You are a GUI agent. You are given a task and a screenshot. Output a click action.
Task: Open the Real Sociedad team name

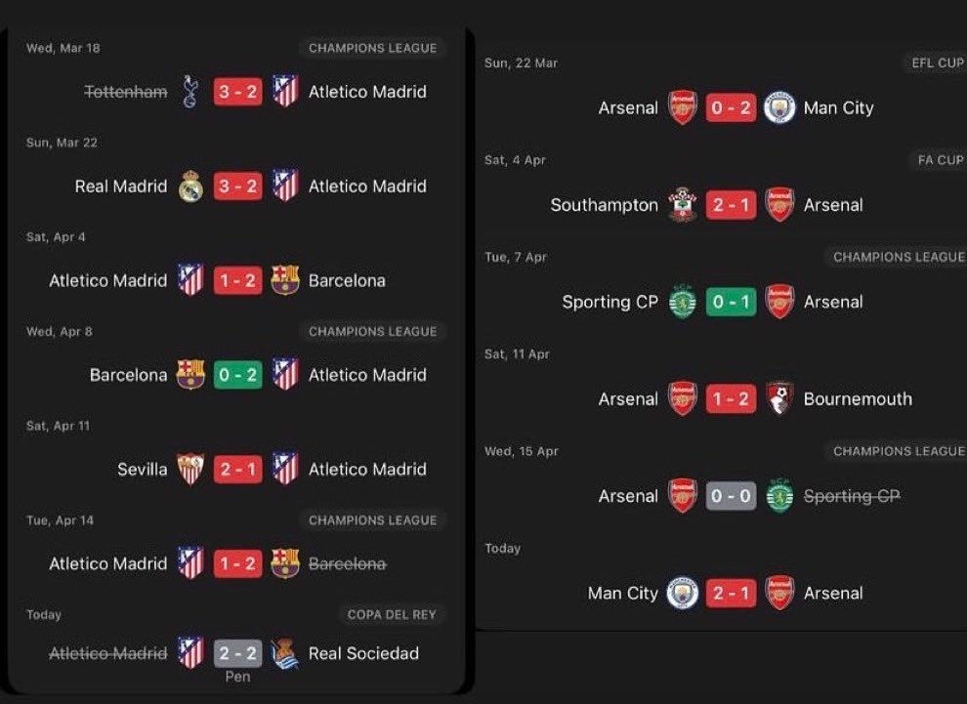363,653
